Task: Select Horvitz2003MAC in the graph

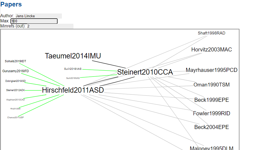Action: point(211,50)
